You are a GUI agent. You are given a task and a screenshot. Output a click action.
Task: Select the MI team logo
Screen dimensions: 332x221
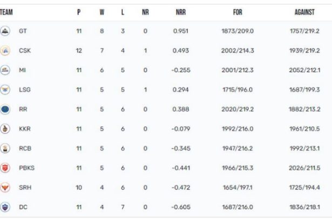click(5, 70)
